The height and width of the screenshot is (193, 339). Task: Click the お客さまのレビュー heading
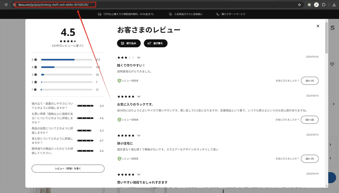point(149,30)
